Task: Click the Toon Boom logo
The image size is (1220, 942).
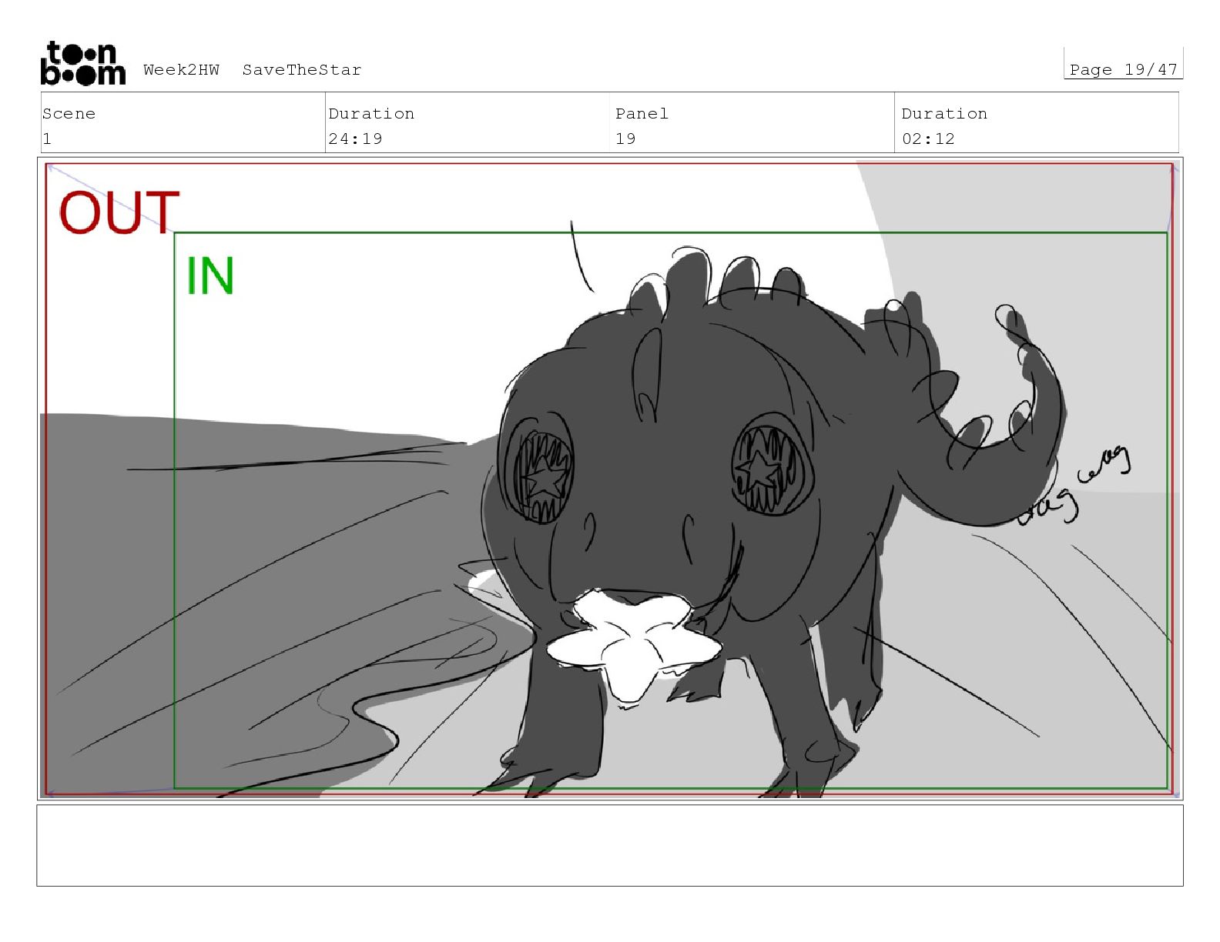Action: point(82,63)
